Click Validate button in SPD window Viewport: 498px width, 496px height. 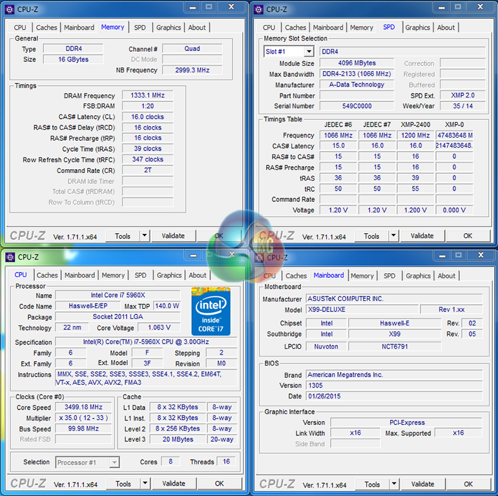tap(422, 236)
